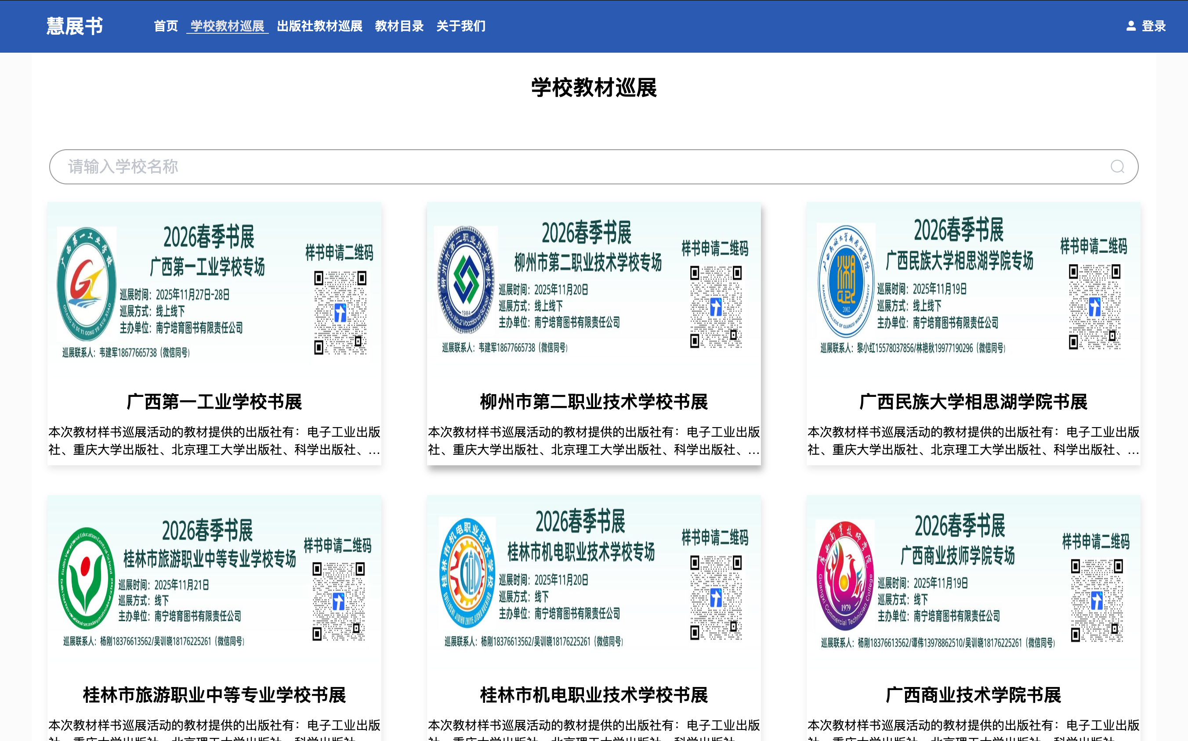
Task: Click the 广西第一工业学校 round school emblem
Action: pos(86,284)
